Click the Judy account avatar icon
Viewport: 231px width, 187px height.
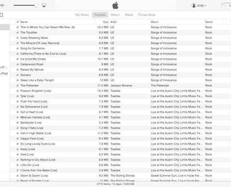coord(194,5)
